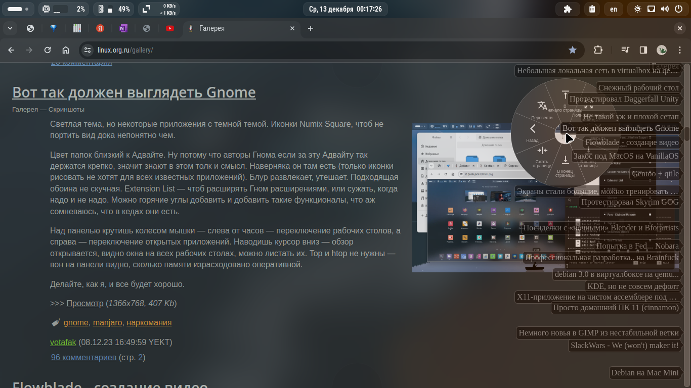The width and height of the screenshot is (691, 388).
Task: Go to the browser home page
Action: [x=66, y=50]
